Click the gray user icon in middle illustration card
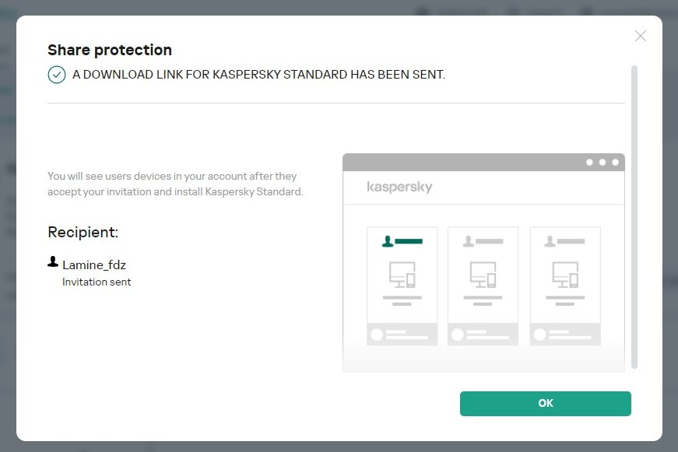The height and width of the screenshot is (452, 678). pos(469,241)
